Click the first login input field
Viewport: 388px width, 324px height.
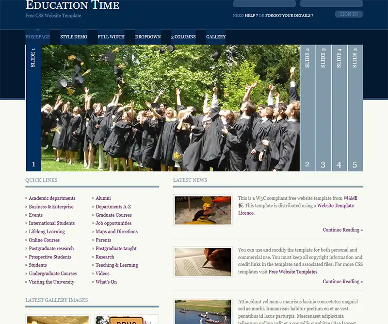[x=264, y=3]
